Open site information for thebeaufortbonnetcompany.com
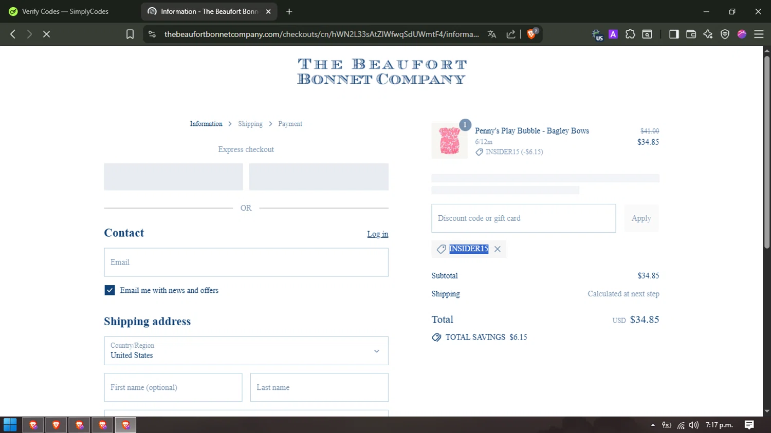The image size is (771, 433). click(152, 34)
